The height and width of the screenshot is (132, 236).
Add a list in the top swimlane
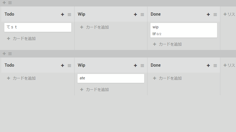pos(229,14)
